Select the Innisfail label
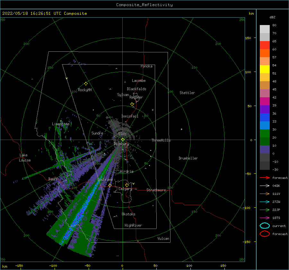Viewport: 289px width, 270px height. coord(130,116)
